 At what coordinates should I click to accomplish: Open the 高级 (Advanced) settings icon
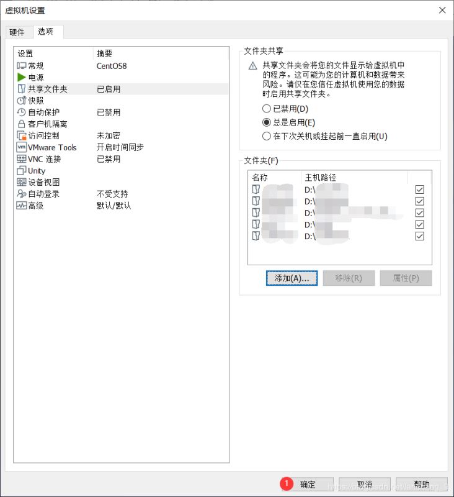coord(22,206)
